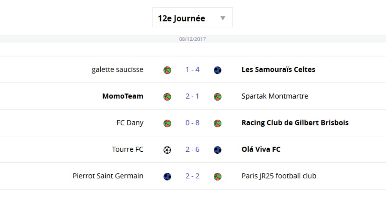
Task: Click the dropdown arrow beside 12e Journée
Action: [223, 18]
